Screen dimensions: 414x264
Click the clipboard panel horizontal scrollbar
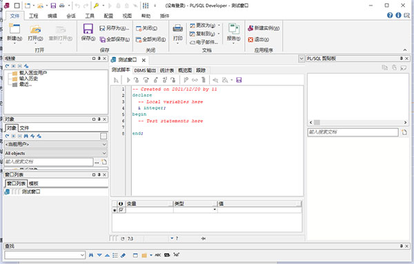358,123
